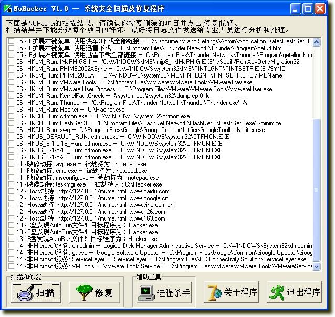Tick the Hosts劫持 www.126.com checkbox
Image resolution: width=335 pixels, height=317 pixels.
point(11,212)
